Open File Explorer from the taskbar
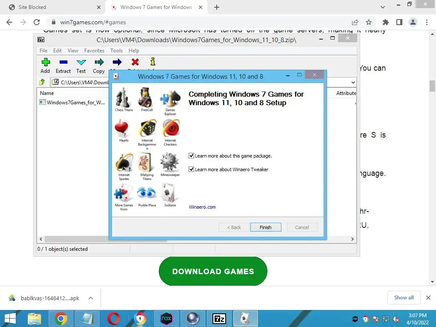Image resolution: width=436 pixels, height=327 pixels. coord(34,318)
